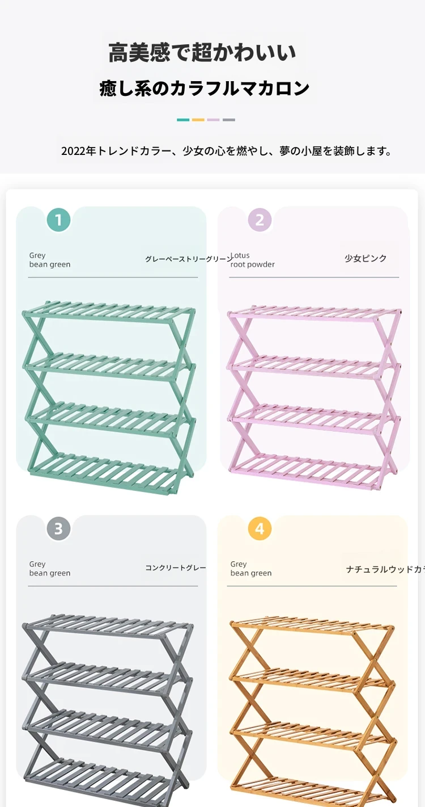The height and width of the screenshot is (807, 425).
Task: Click the yellow number 4 badge
Action: click(260, 529)
